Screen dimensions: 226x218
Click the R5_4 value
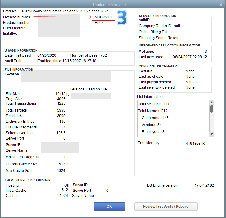tap(99, 23)
